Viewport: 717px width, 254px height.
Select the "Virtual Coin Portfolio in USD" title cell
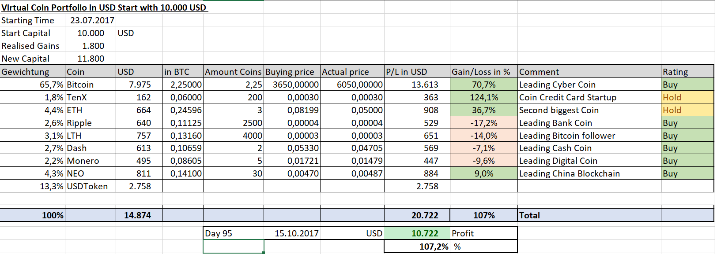point(104,7)
